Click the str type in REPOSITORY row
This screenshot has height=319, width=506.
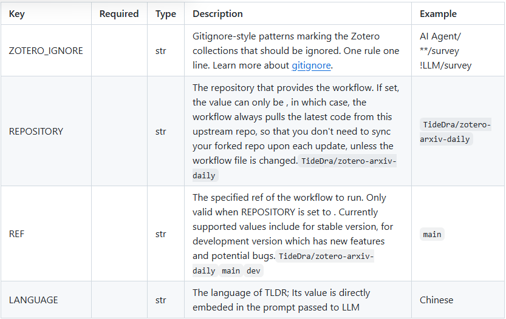[161, 131]
